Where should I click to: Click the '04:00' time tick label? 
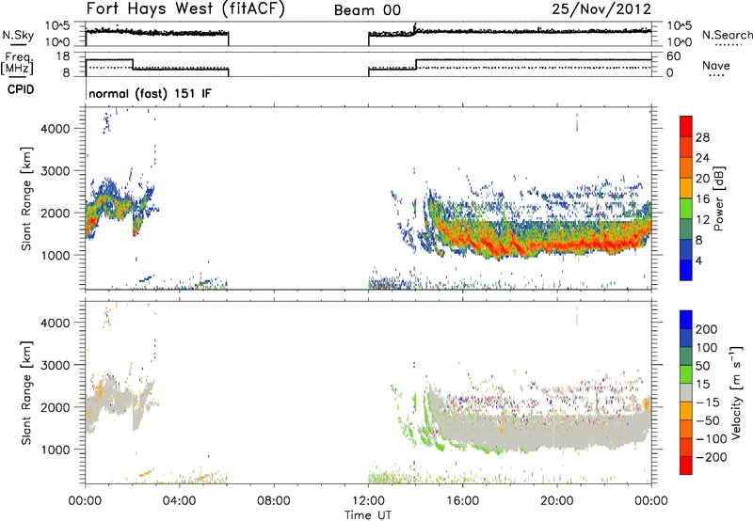coord(179,501)
